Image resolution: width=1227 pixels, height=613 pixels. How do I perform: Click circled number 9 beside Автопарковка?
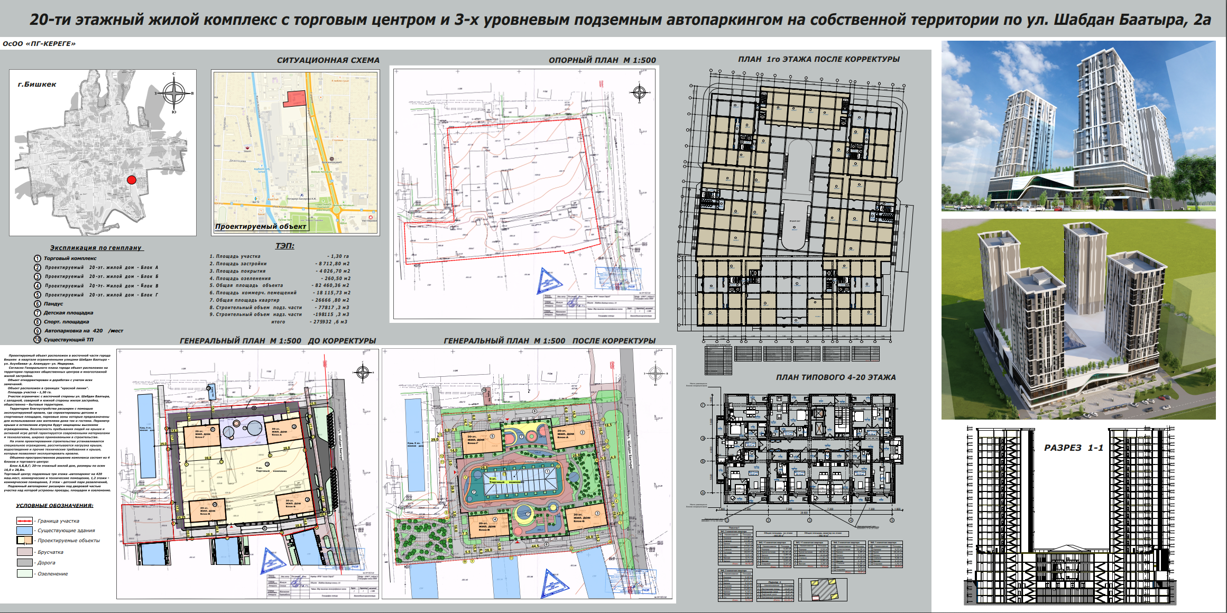[x=38, y=331]
